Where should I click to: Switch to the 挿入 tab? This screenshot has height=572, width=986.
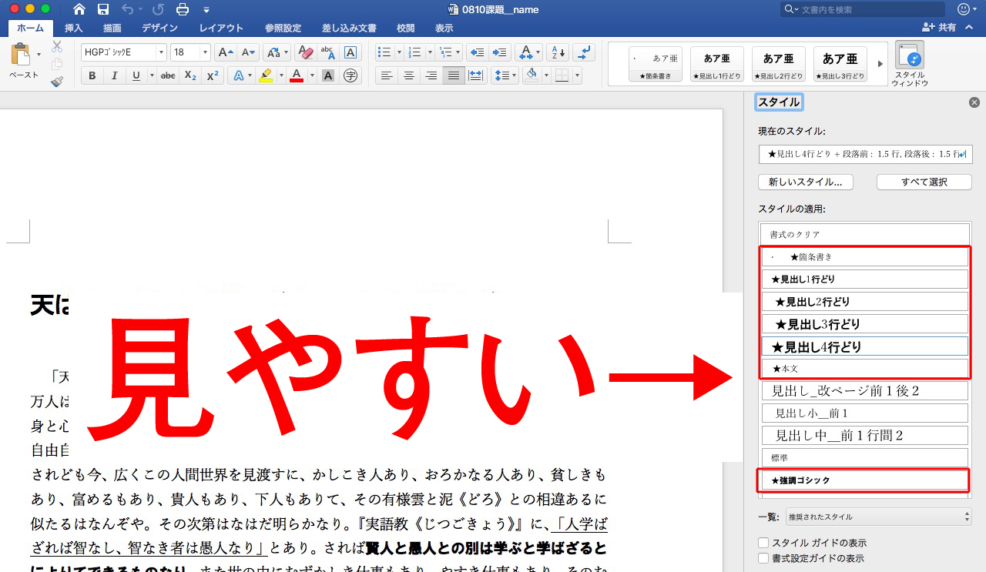(73, 28)
